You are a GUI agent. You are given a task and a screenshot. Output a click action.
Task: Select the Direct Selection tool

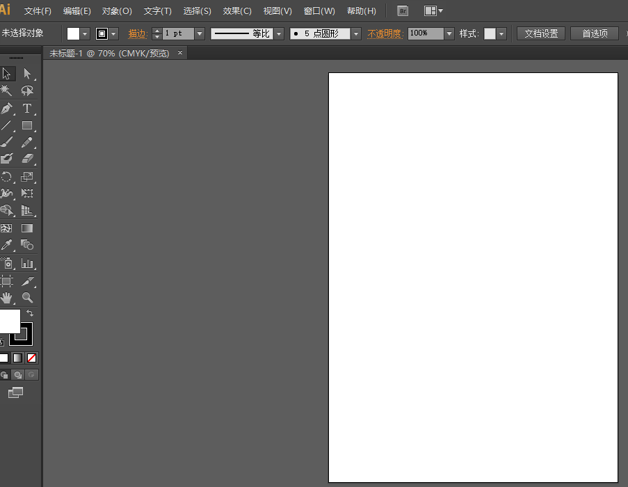[27, 74]
